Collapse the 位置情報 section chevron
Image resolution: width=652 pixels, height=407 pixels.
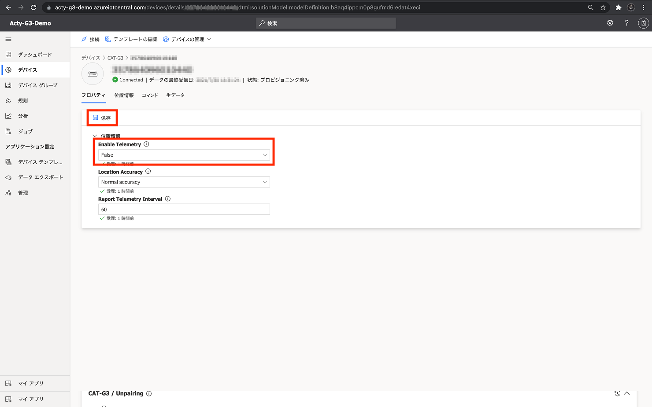tap(95, 136)
